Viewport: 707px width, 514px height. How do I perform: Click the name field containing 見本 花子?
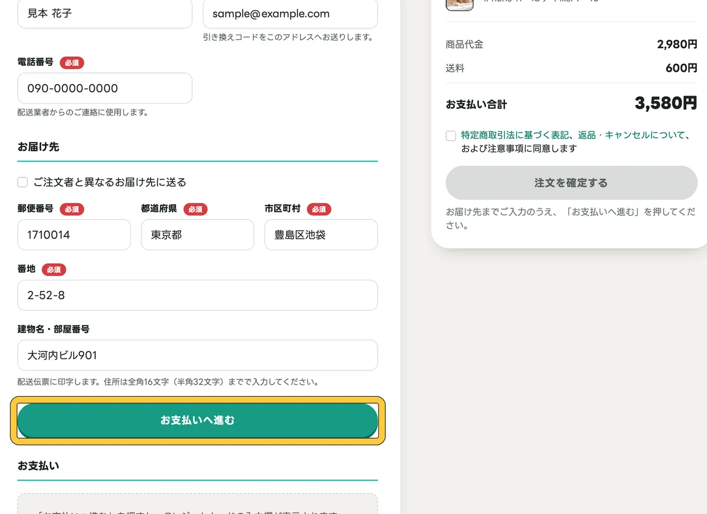(105, 13)
